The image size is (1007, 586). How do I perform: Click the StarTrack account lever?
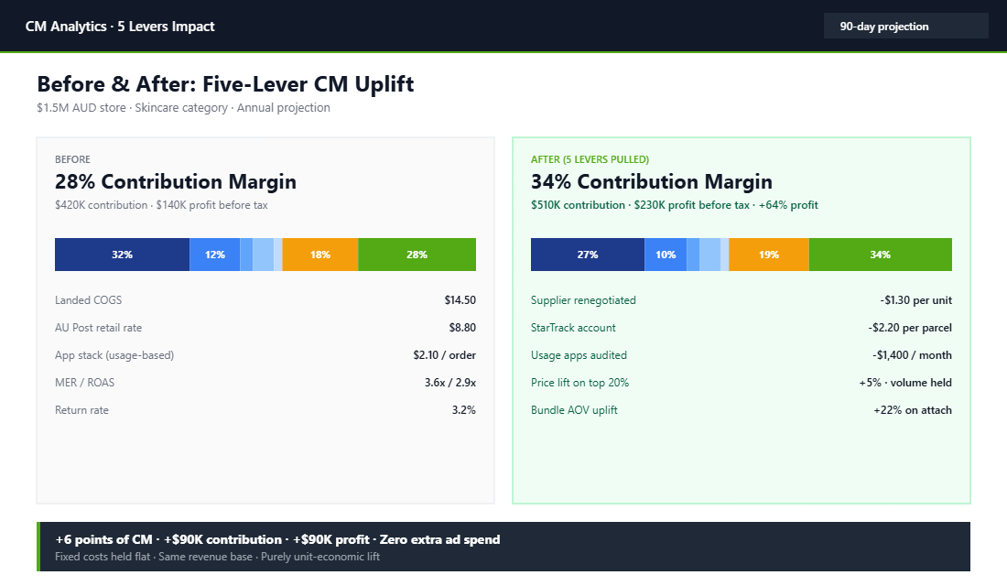pyautogui.click(x=572, y=327)
